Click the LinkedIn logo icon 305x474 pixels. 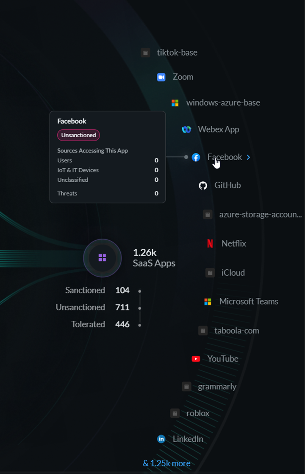[161, 439]
